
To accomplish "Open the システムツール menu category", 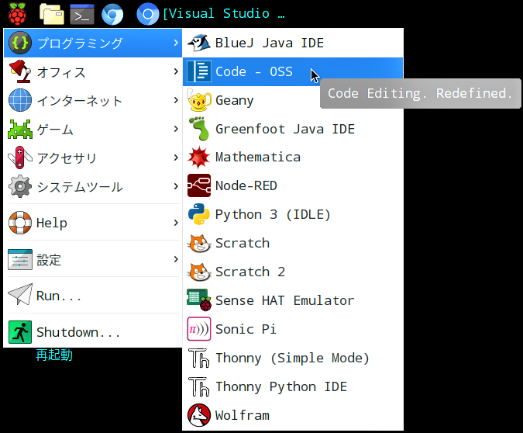I will tap(93, 186).
